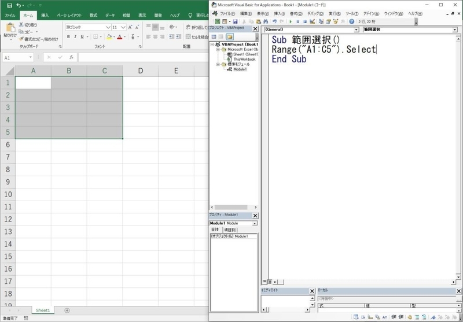463x322 pixels.
Task: Click the Break (pause) icon in VBA toolbar
Action: coord(297,21)
